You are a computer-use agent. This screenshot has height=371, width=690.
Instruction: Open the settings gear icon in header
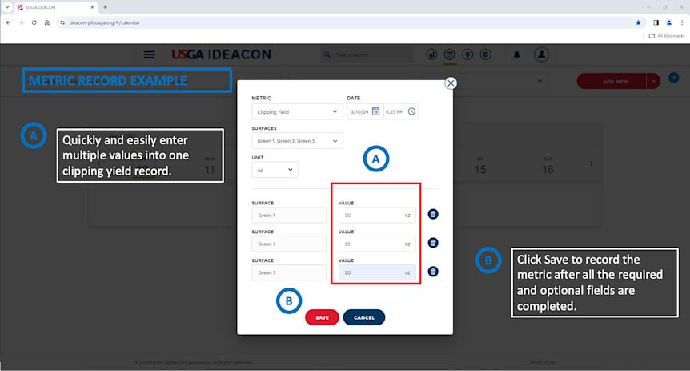485,54
